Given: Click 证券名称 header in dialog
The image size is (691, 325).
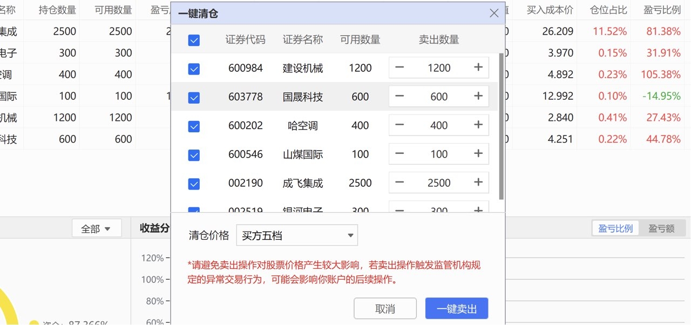Looking at the screenshot, I should tap(303, 39).
